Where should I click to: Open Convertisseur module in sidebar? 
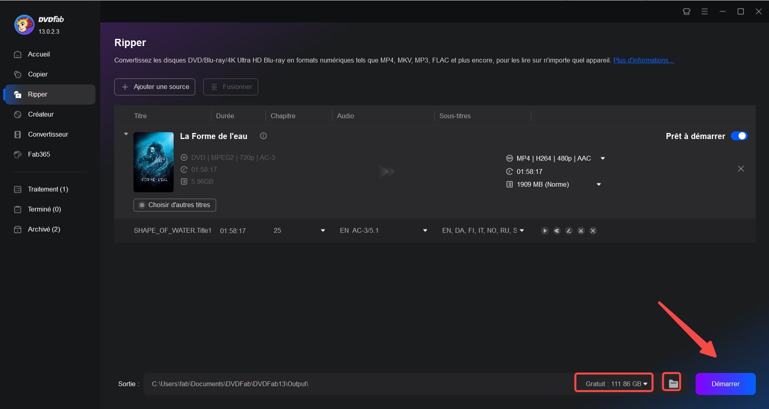49,134
